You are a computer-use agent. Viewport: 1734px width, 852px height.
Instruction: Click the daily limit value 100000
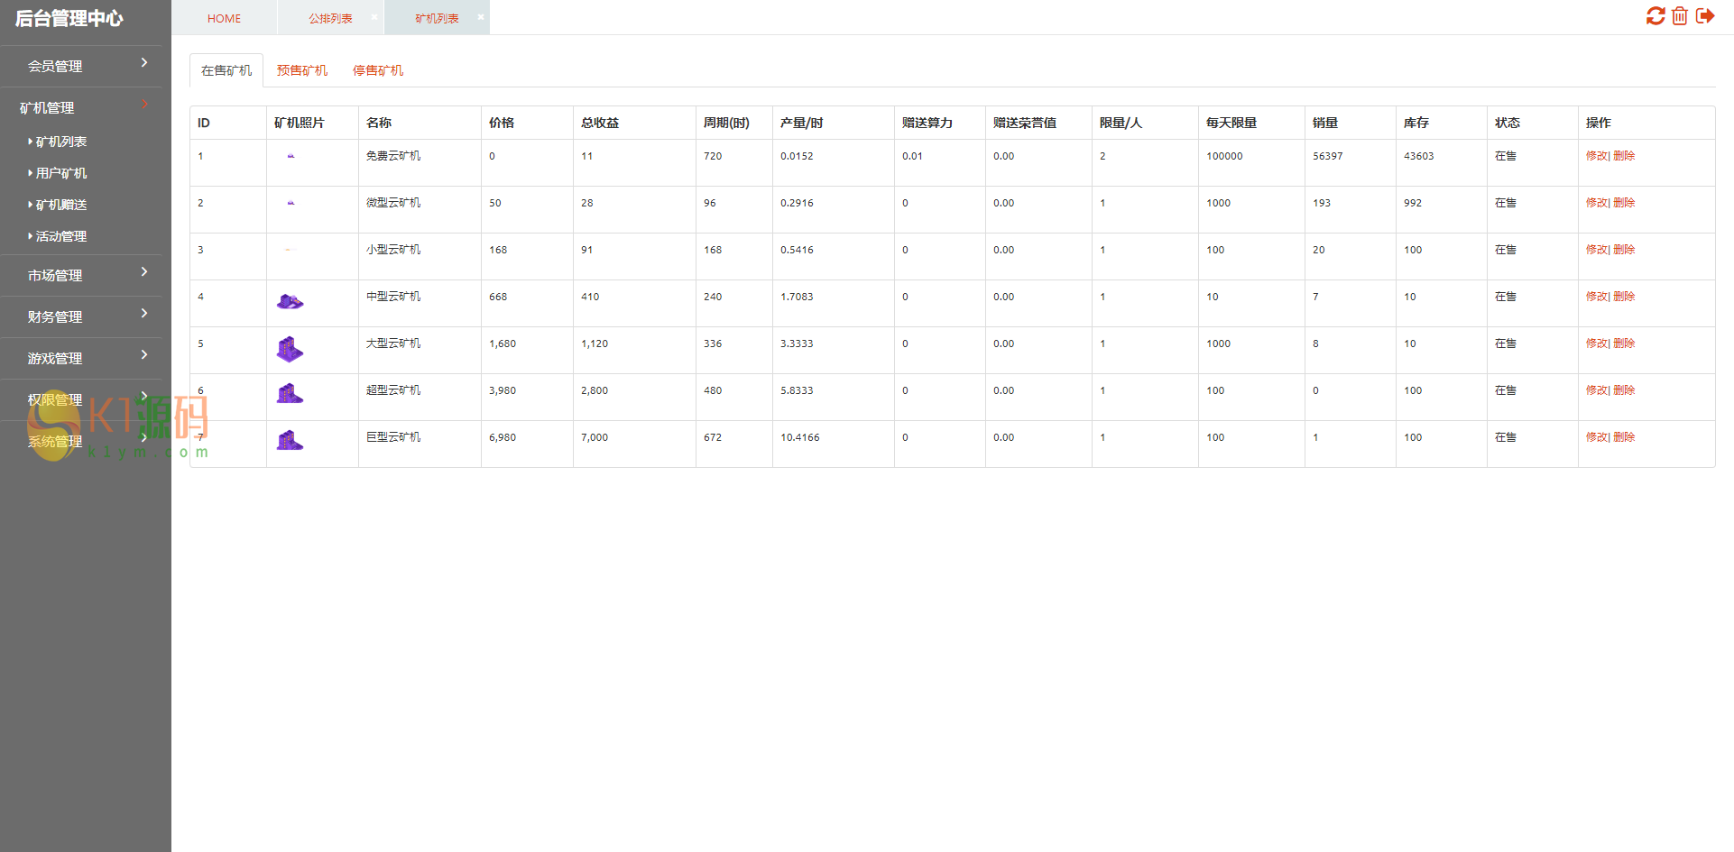(1224, 156)
